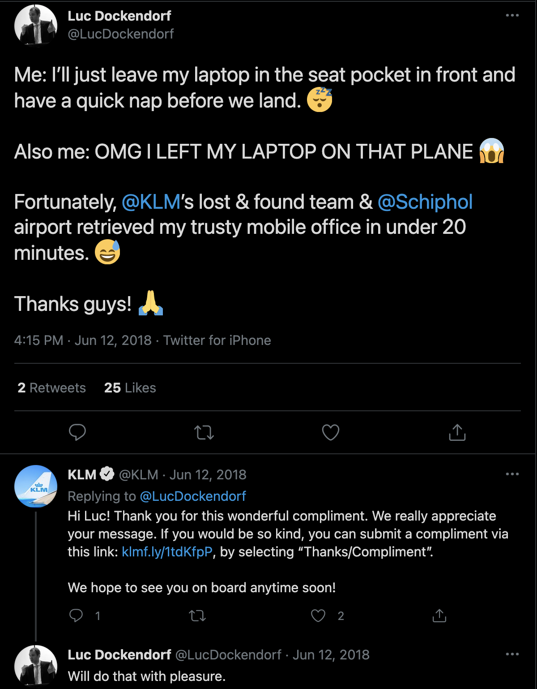Click @LucDockendorf in Replying to line
The height and width of the screenshot is (689, 537).
[193, 496]
